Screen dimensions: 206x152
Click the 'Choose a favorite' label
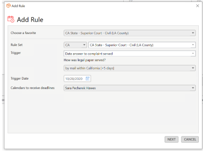(23, 33)
